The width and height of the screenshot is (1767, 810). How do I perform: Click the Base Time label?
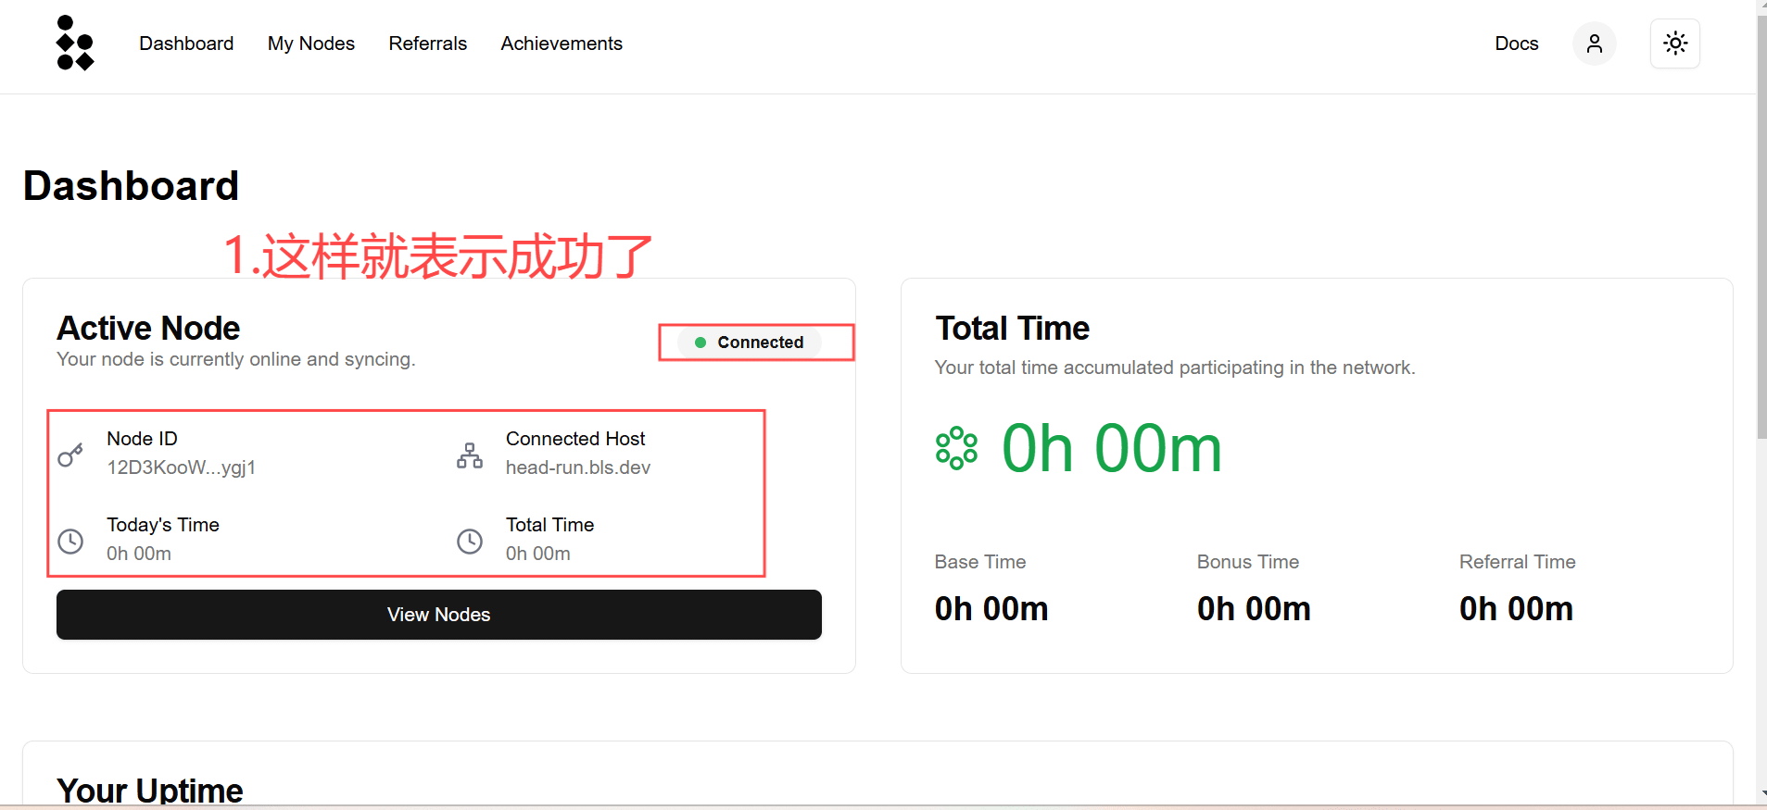coord(980,562)
